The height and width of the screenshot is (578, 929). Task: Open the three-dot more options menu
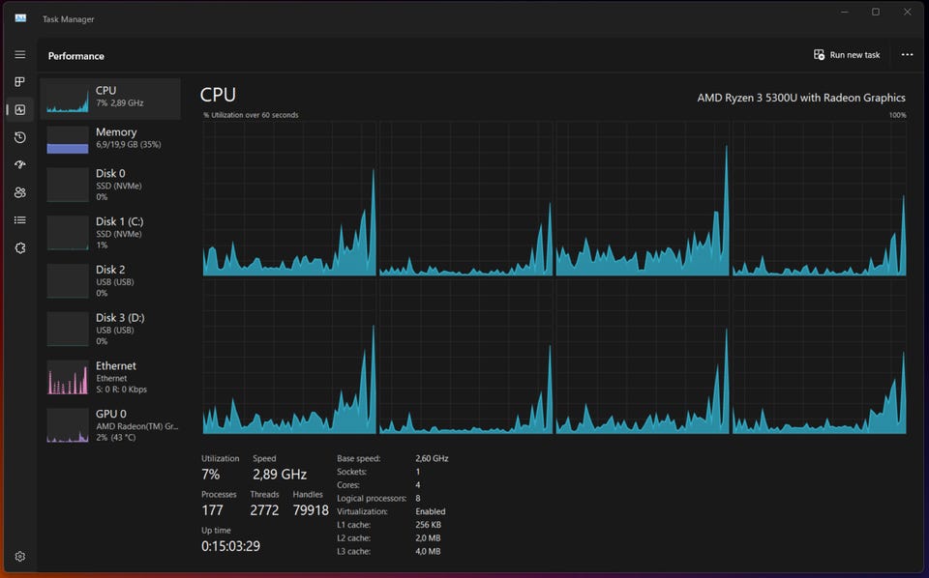907,54
